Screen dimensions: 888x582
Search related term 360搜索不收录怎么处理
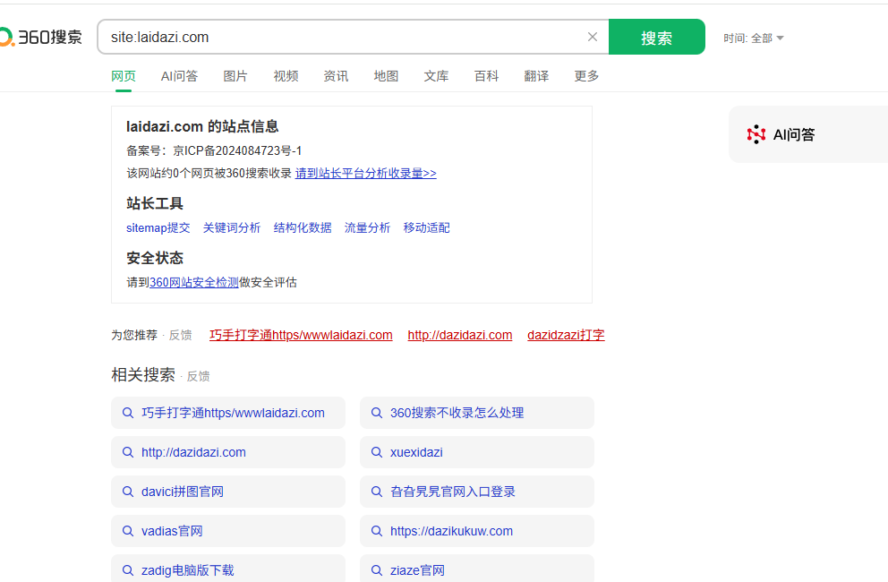point(477,413)
